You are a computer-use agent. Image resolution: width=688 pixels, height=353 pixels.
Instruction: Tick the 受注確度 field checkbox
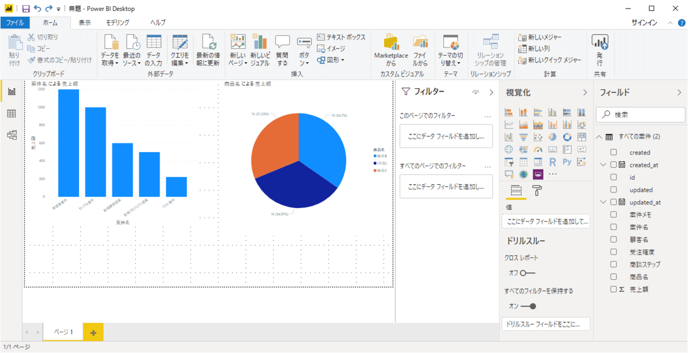pyautogui.click(x=613, y=252)
